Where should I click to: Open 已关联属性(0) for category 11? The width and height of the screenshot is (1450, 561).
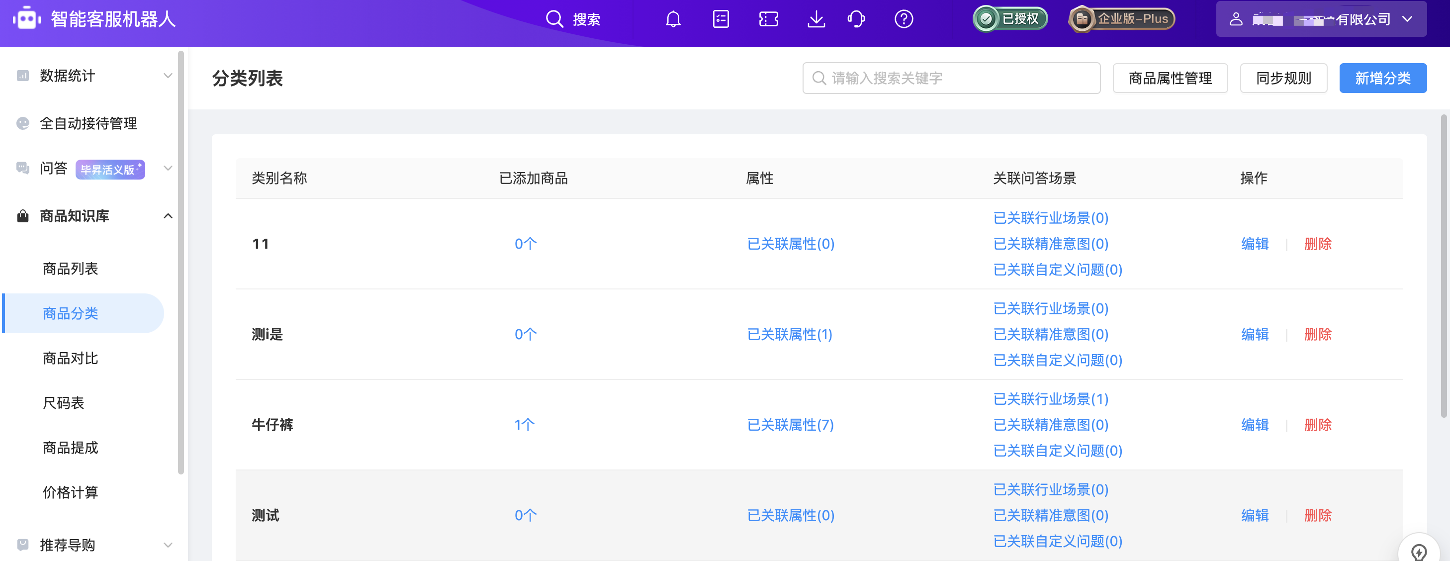791,244
